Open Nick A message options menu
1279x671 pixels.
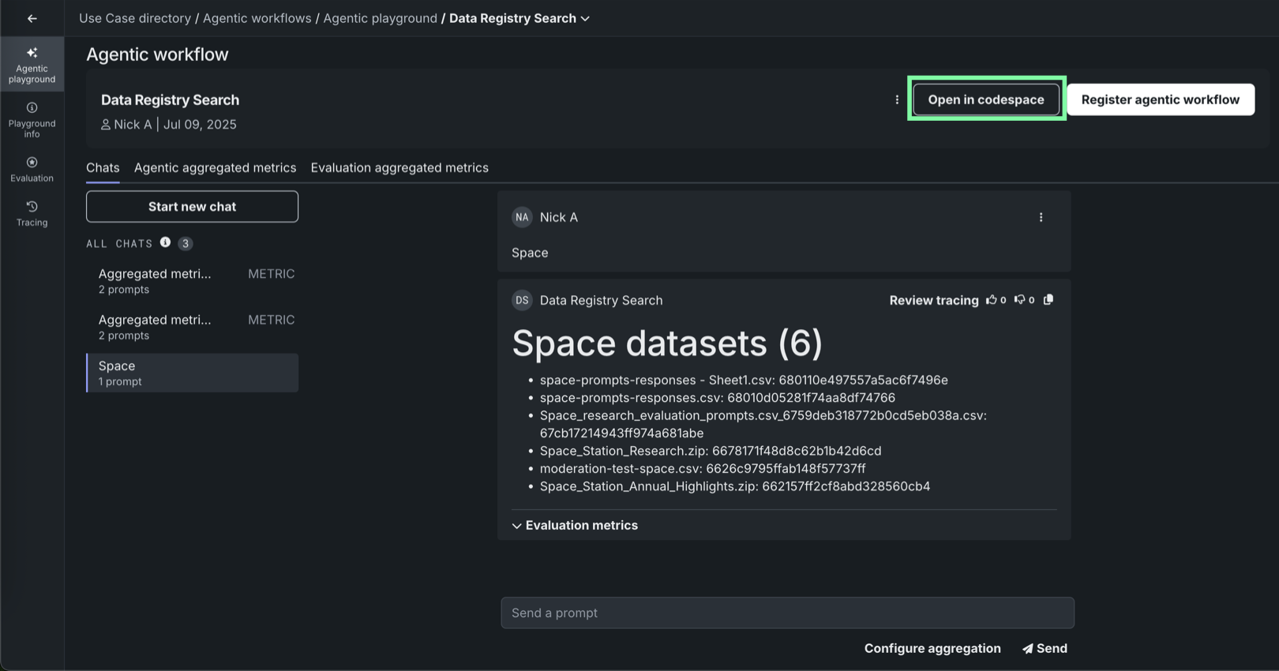tap(1041, 217)
